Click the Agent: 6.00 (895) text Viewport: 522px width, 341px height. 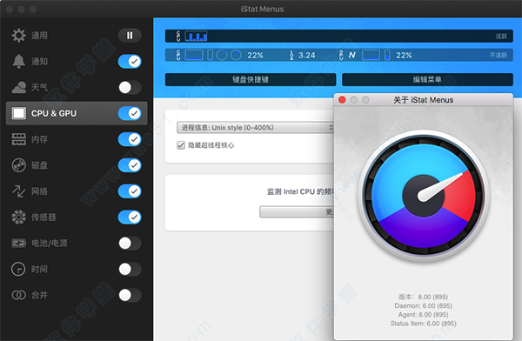click(423, 315)
